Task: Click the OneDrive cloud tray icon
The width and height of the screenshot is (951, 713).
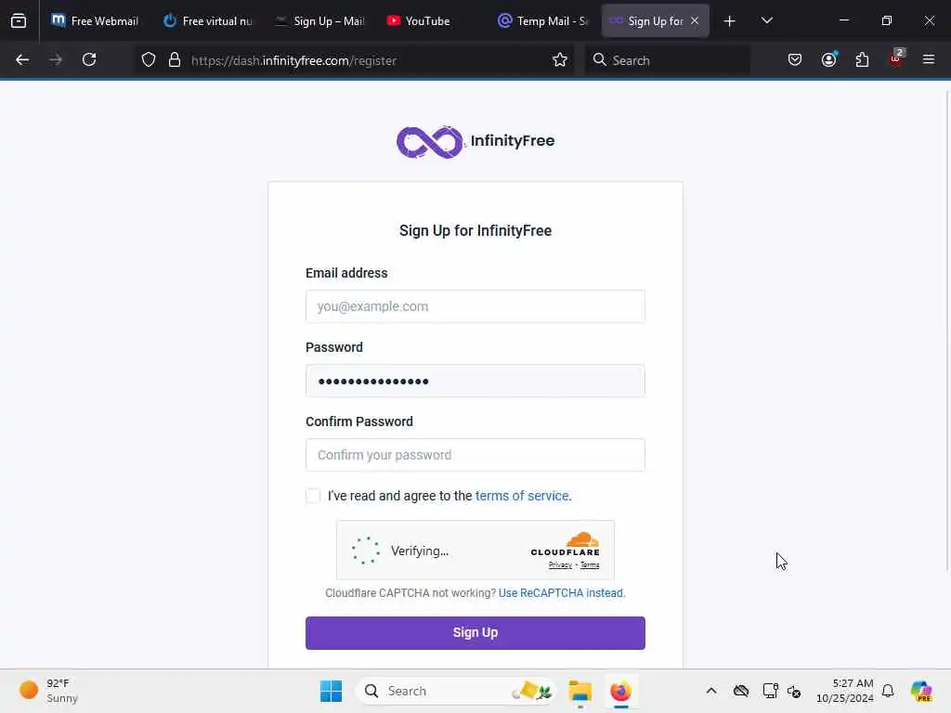Action: click(x=741, y=691)
